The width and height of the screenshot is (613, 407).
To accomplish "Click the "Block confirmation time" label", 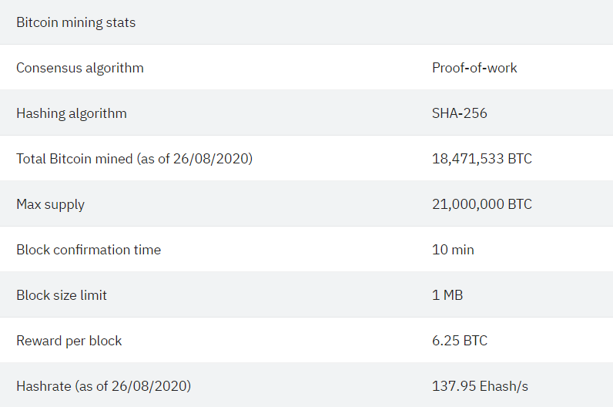I will pyautogui.click(x=89, y=250).
